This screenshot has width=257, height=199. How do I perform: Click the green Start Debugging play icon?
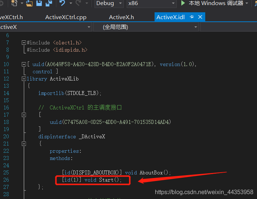pyautogui.click(x=183, y=3)
